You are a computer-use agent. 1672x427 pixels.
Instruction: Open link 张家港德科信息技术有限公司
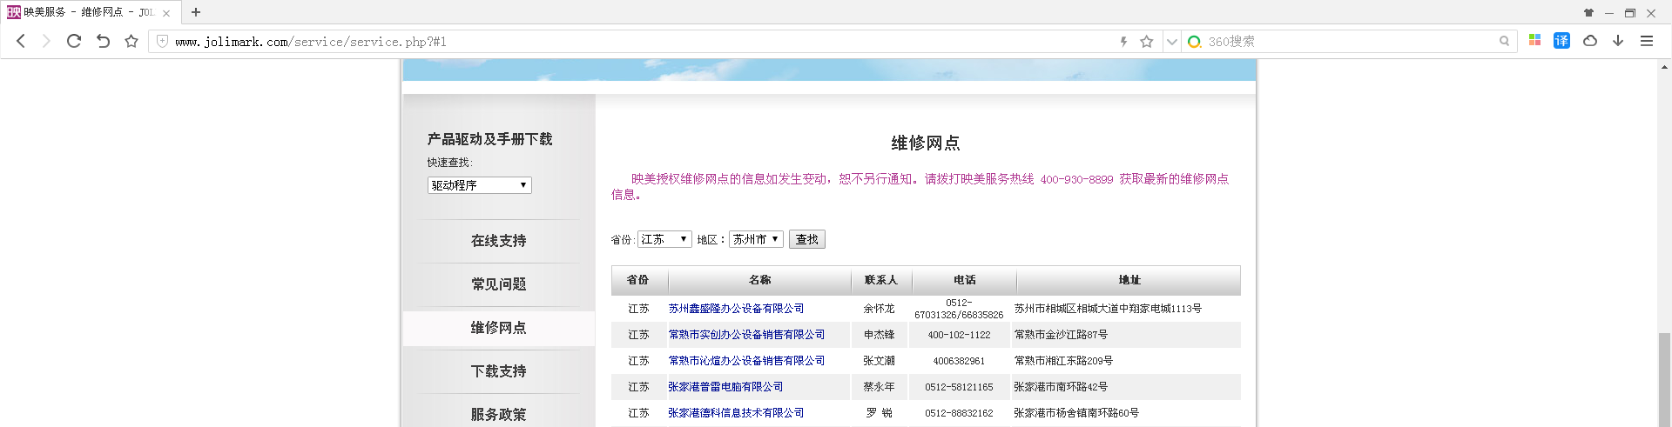pyautogui.click(x=736, y=413)
